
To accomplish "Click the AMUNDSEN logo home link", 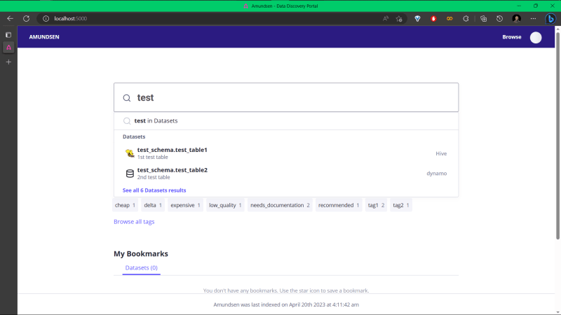I will [44, 37].
